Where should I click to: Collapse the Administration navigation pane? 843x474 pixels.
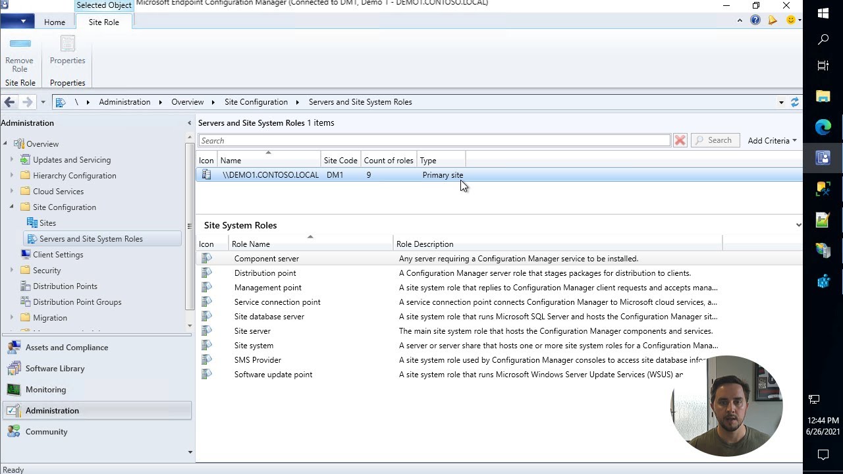tap(189, 123)
